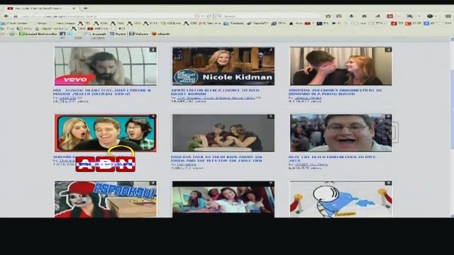
Task: Open the Twitter bird bookmark icon
Action: click(x=70, y=34)
